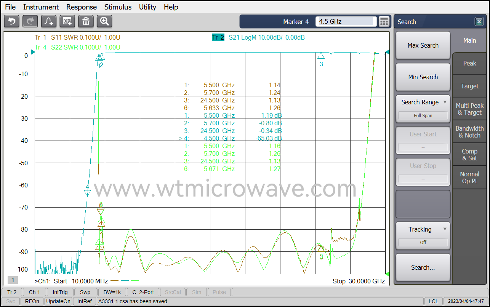
Task: Select the Add Trace icon
Action: 48,21
